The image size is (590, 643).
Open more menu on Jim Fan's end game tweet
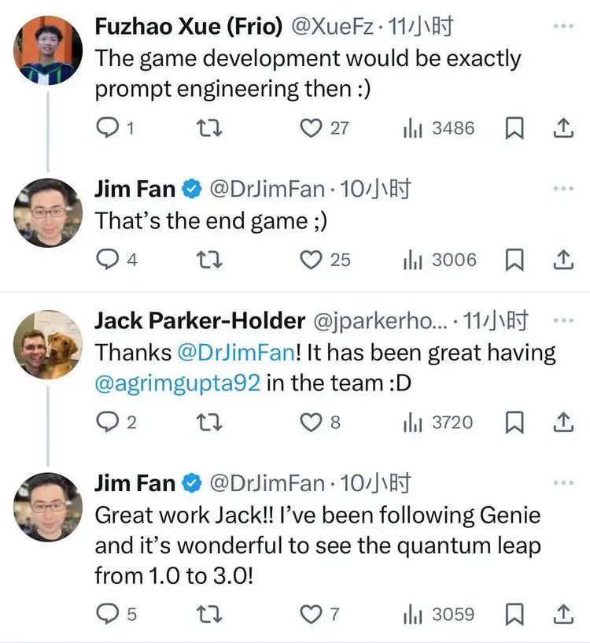(563, 189)
